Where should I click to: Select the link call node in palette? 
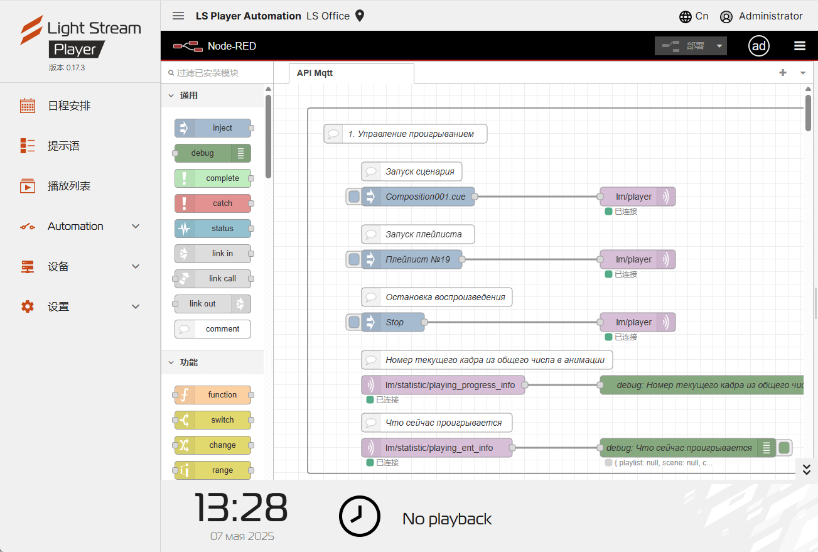tap(213, 279)
